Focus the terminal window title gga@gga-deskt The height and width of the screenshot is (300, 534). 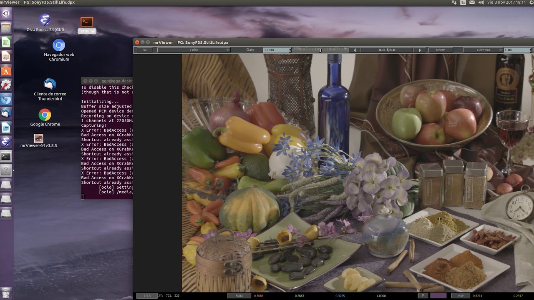(x=117, y=81)
